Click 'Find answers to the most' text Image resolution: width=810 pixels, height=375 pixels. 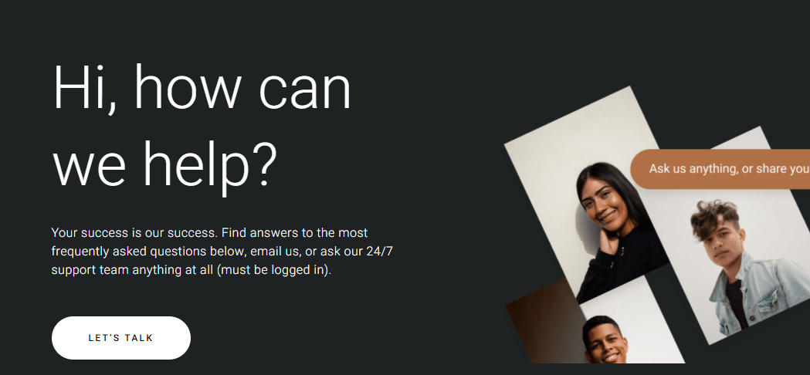294,232
